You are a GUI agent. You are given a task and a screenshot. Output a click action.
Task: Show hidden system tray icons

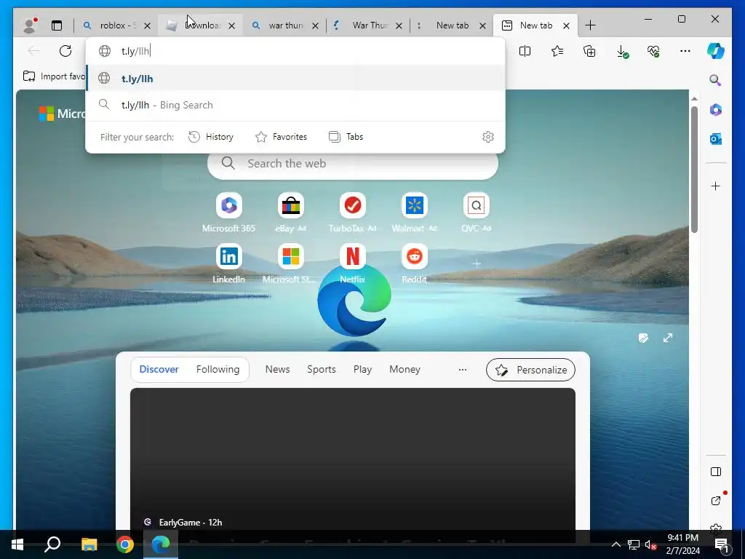[x=615, y=544]
